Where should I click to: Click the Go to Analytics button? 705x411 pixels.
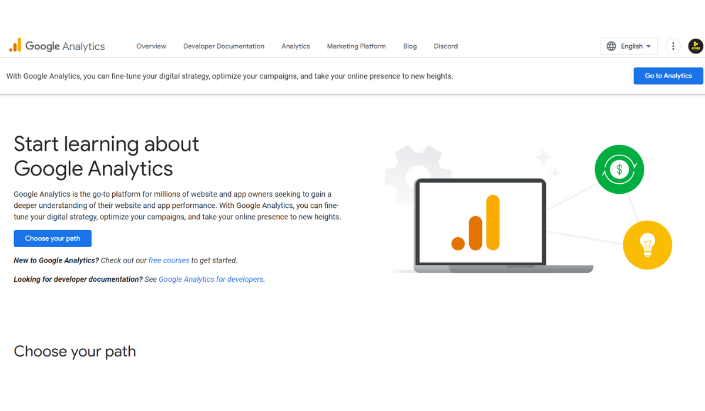point(668,76)
